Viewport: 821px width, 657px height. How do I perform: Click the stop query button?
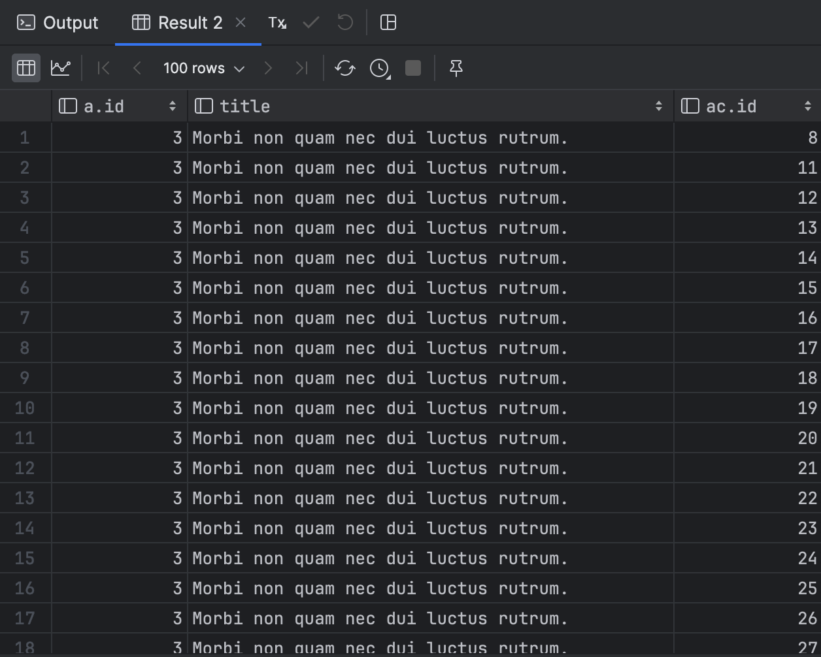(413, 68)
